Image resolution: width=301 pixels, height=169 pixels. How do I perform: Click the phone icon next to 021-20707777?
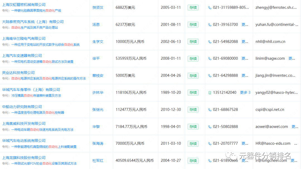210,144
